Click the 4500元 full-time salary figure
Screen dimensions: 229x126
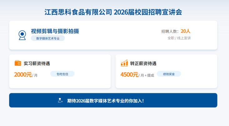(x=129, y=75)
